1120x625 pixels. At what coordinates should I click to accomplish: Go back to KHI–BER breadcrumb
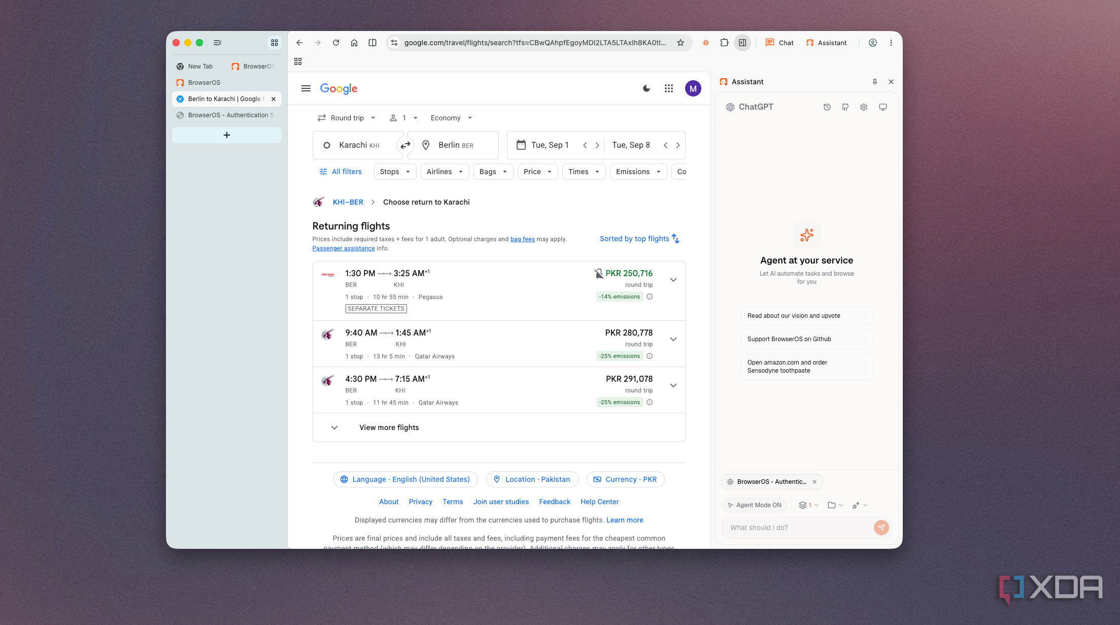(x=348, y=202)
